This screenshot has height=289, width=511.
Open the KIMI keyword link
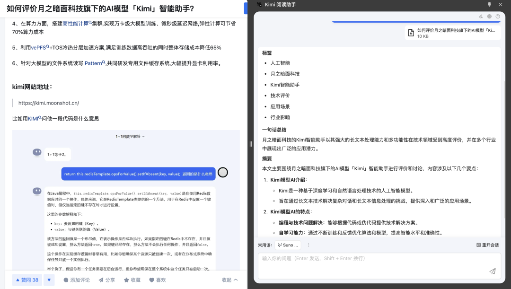coord(35,119)
